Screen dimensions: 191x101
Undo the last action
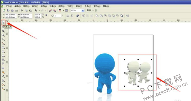pyautogui.click(x=36, y=11)
